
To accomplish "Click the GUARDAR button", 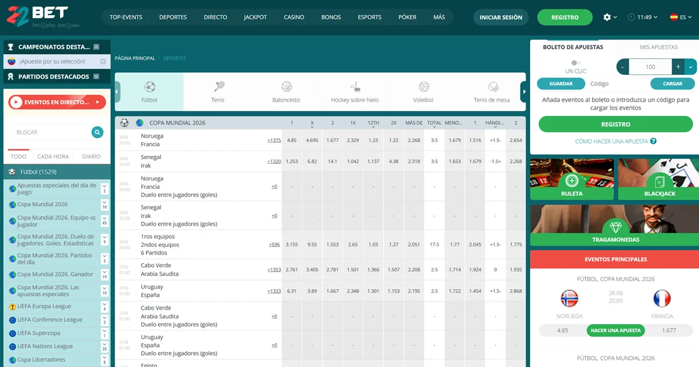I will click(x=561, y=84).
